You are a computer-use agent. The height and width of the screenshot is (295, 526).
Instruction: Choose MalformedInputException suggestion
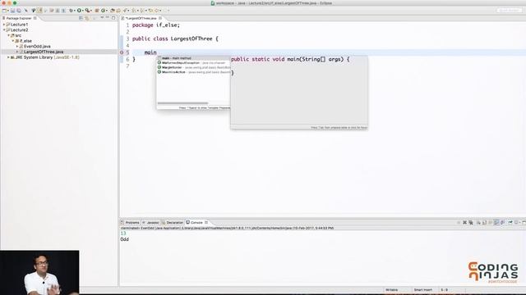(x=194, y=63)
